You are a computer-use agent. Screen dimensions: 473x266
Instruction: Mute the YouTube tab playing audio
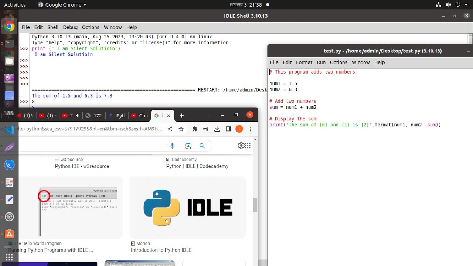click(77, 116)
